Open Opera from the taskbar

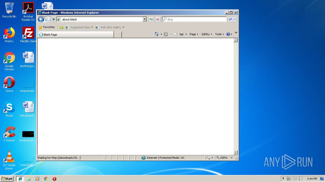coord(54,179)
